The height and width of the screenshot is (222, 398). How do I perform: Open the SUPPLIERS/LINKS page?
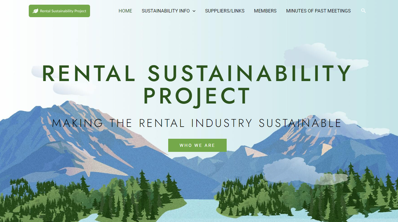225,11
